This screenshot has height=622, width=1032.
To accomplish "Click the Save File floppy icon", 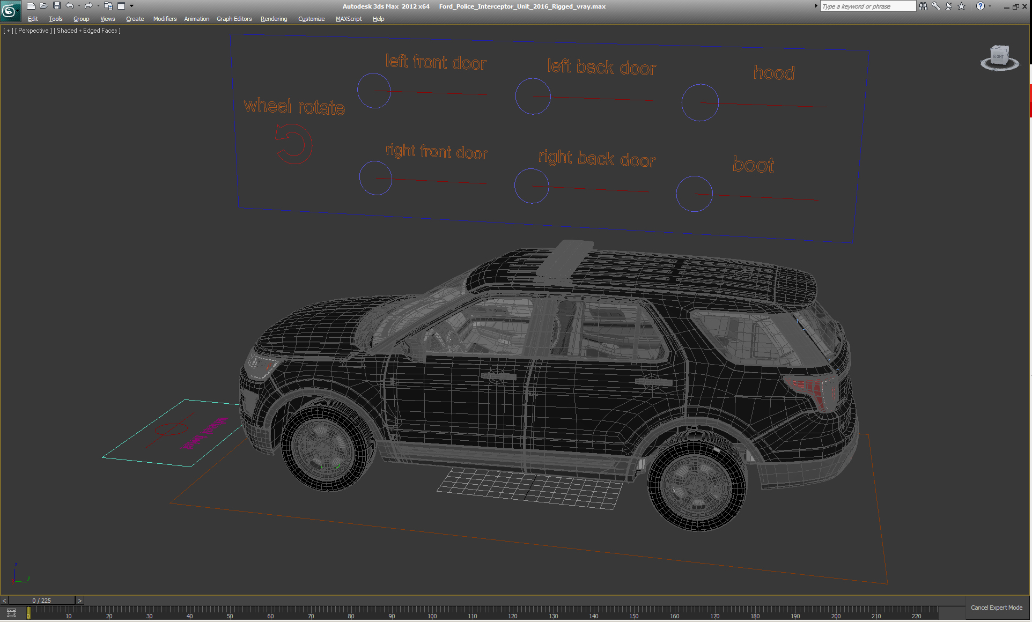I will tap(56, 6).
